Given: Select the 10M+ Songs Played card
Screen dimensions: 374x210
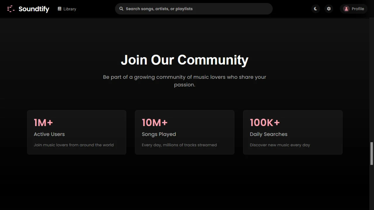Looking at the screenshot, I should tap(185, 132).
